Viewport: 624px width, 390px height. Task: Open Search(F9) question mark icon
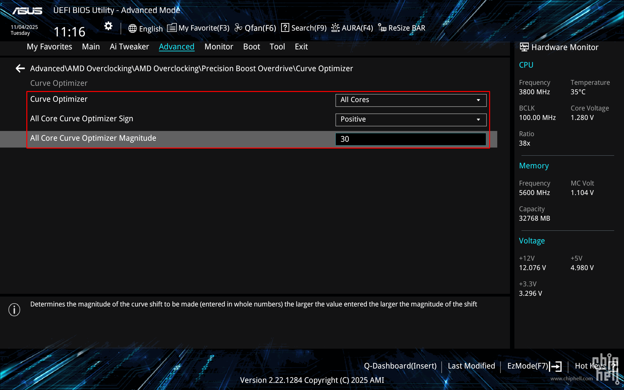coord(285,28)
